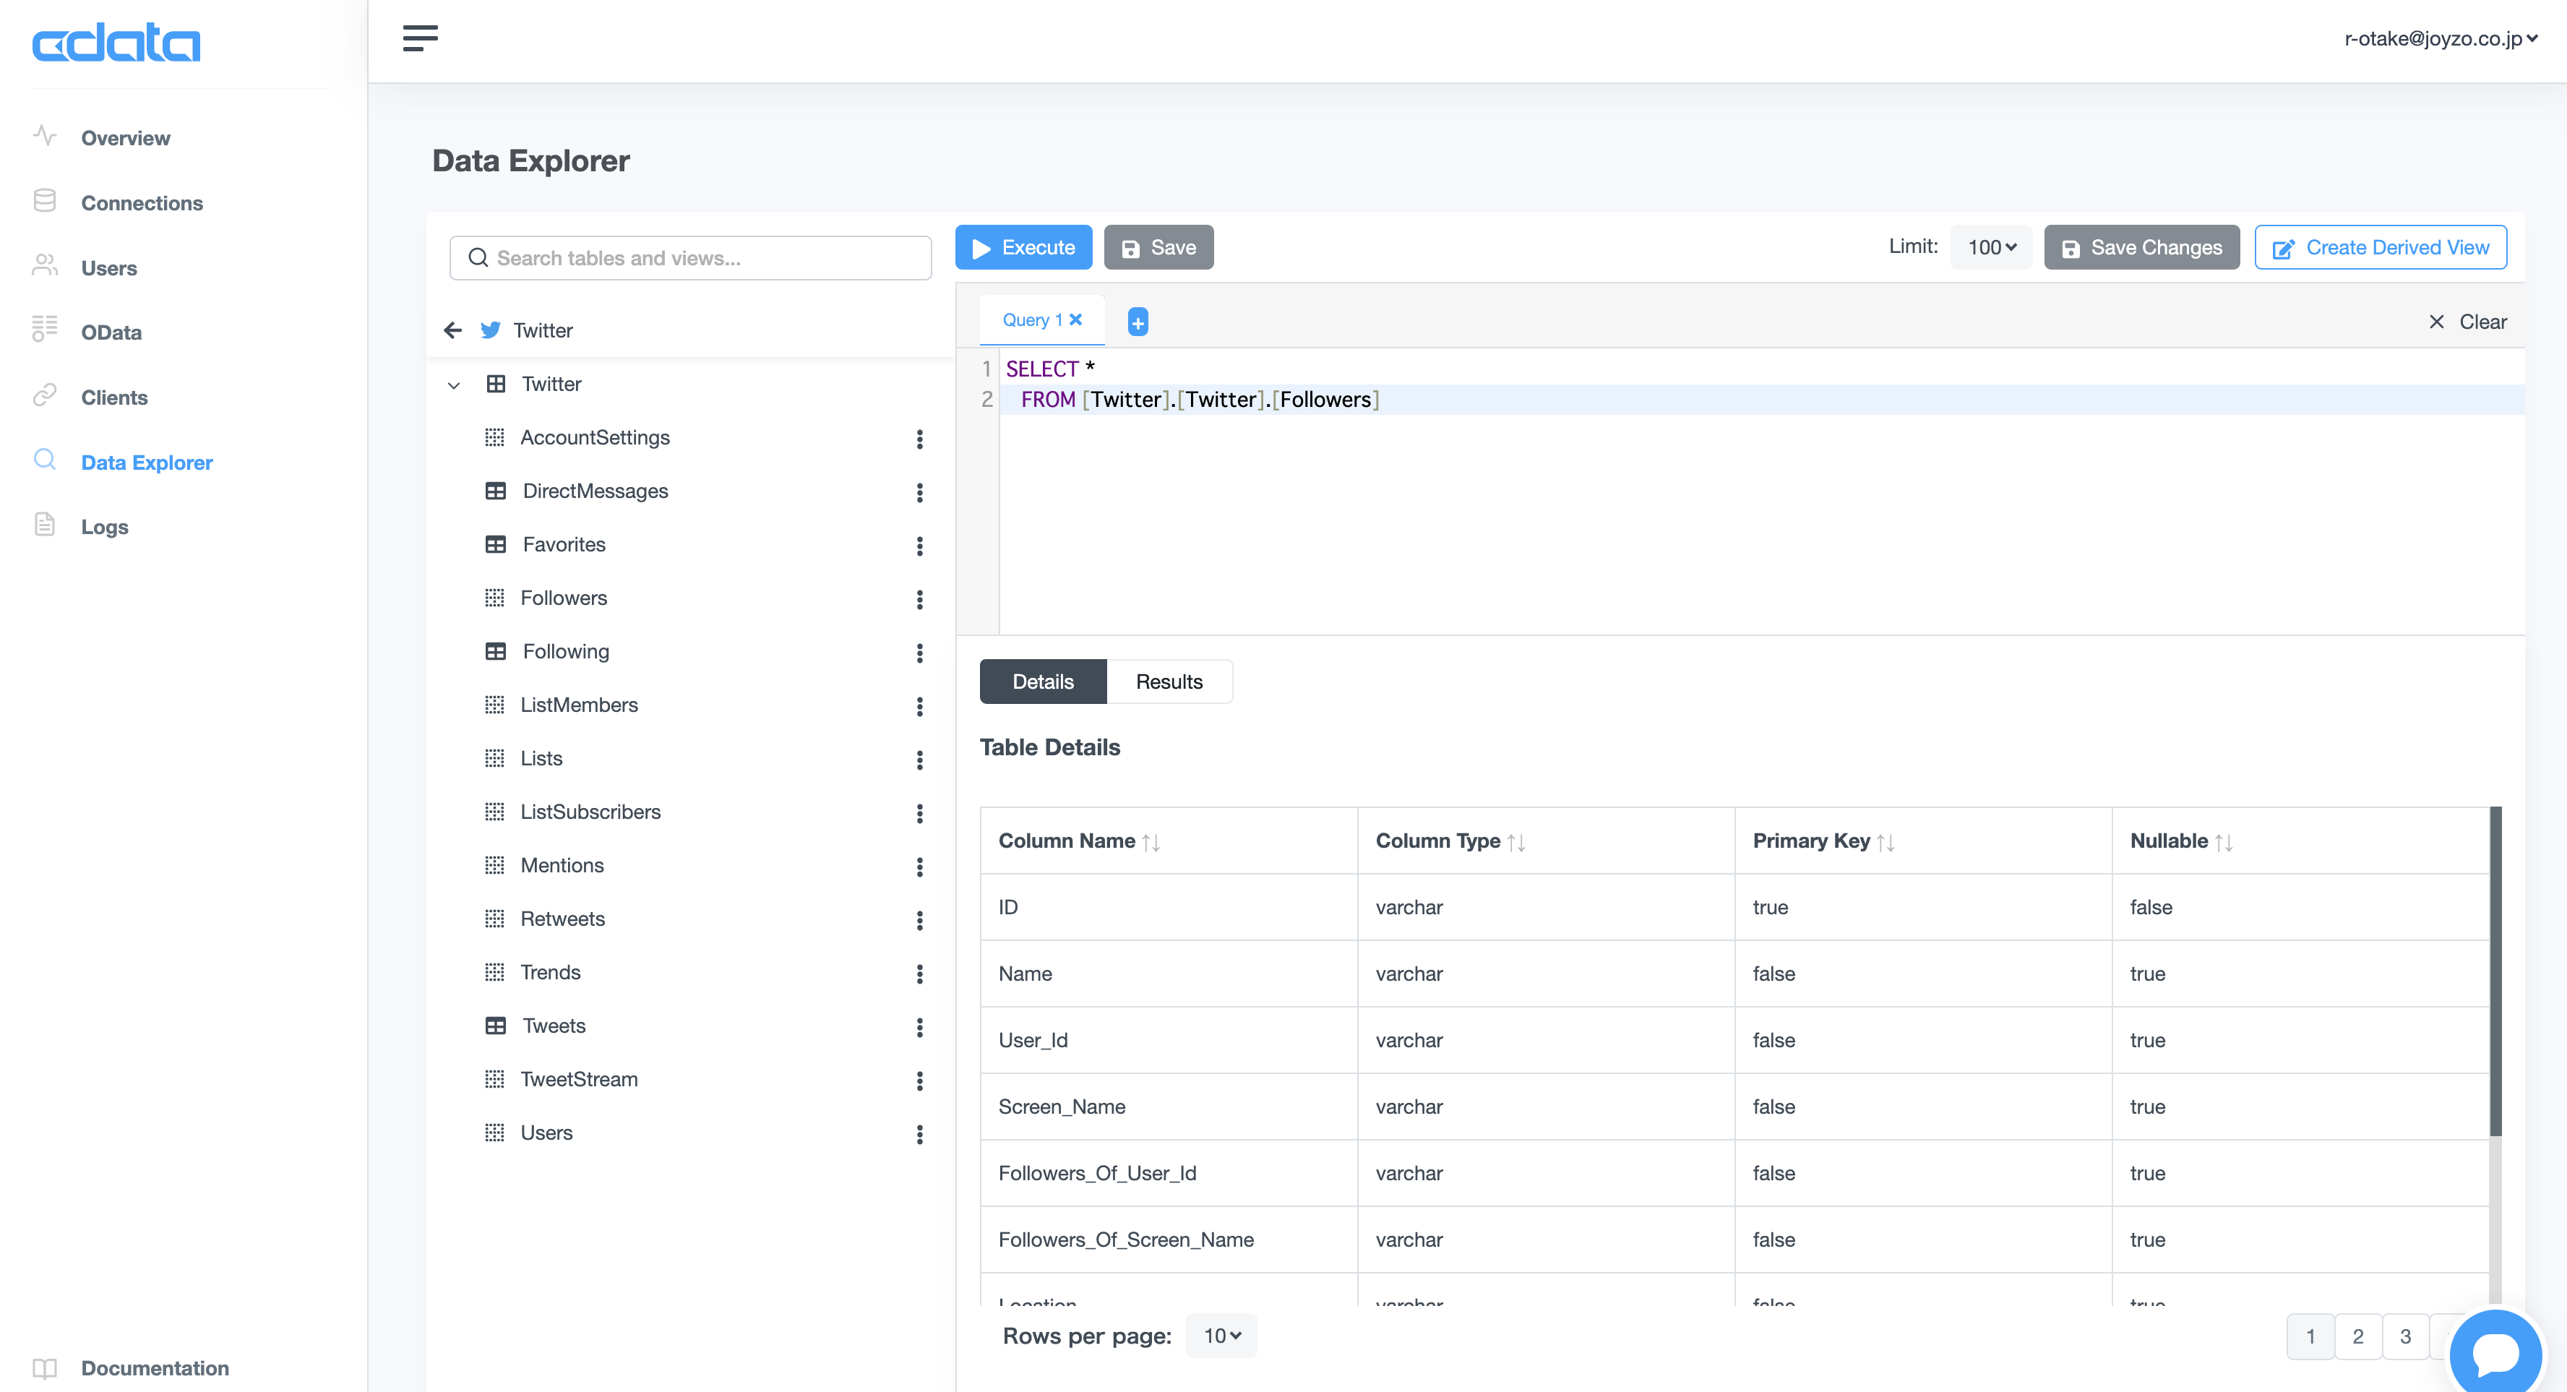Screen dimensions: 2567x1392
Task: Open the Limit 100 dropdown
Action: pos(1991,247)
